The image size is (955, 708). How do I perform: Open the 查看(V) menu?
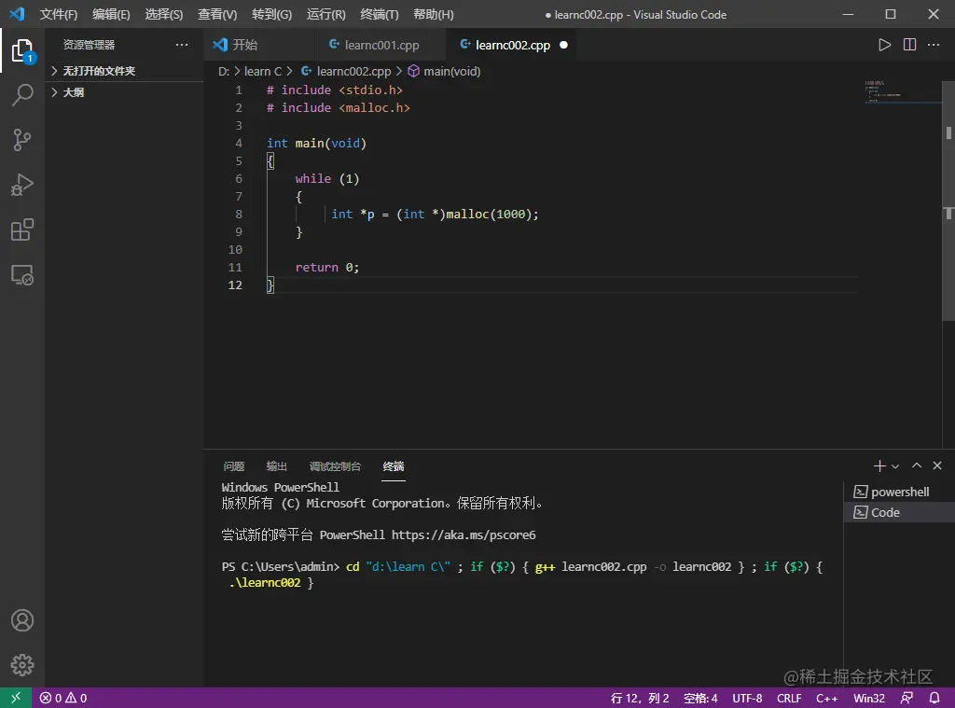coord(217,14)
